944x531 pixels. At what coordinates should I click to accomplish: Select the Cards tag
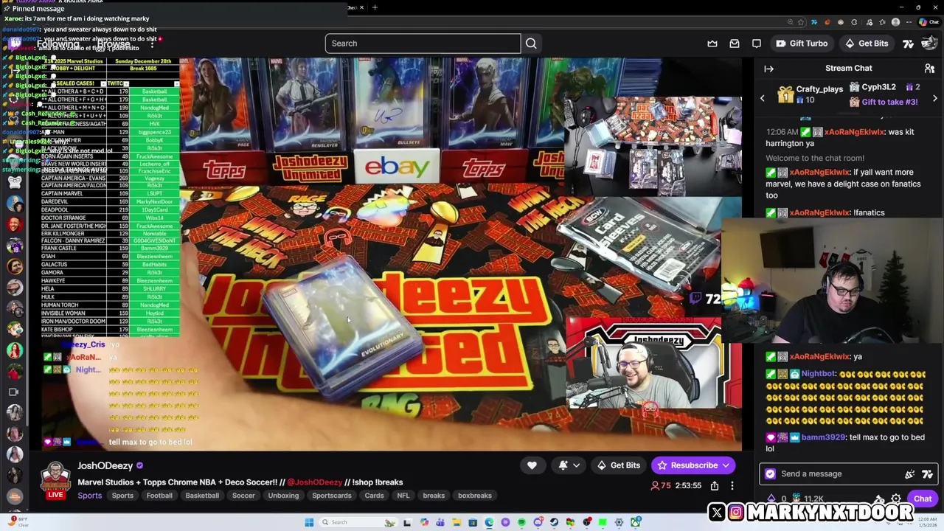[374, 496]
